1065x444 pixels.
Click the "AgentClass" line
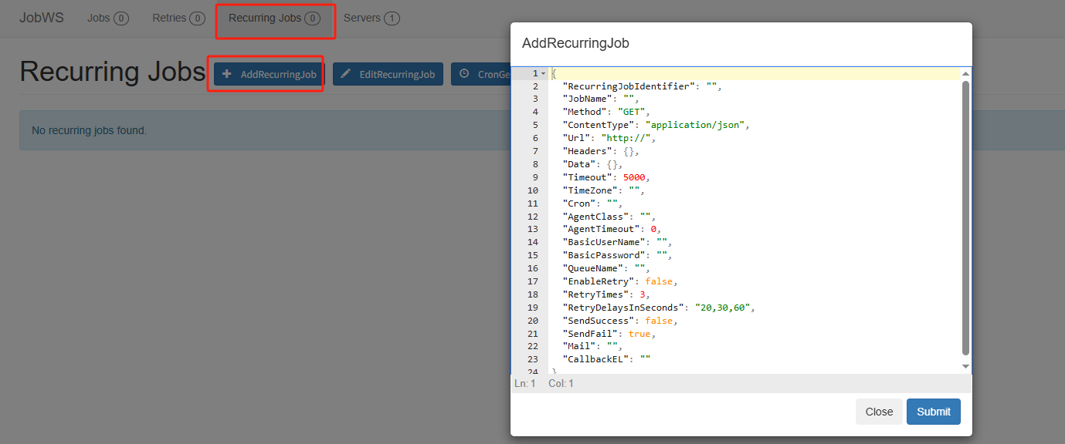click(609, 216)
